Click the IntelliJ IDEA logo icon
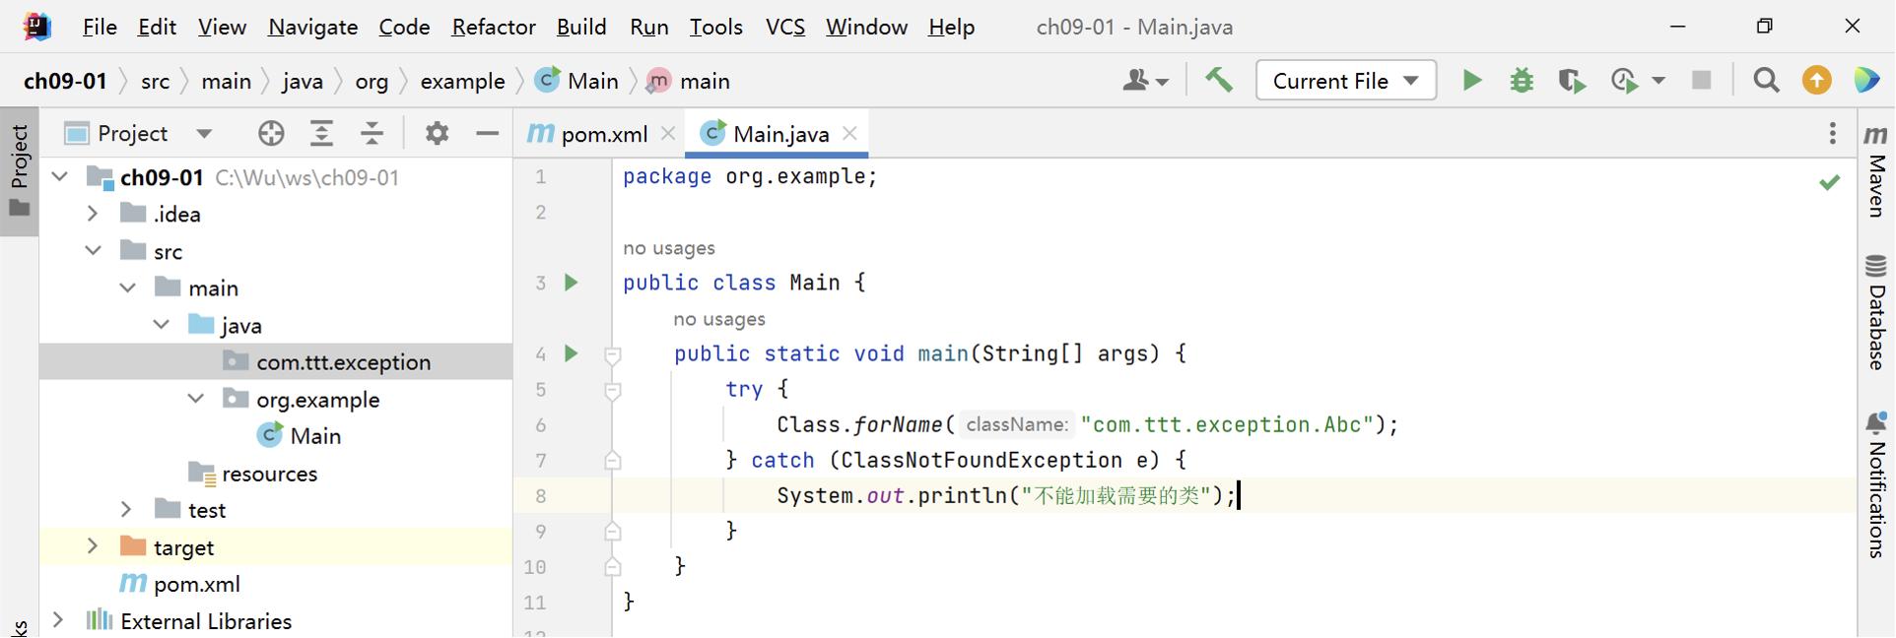This screenshot has height=638, width=1896. (x=36, y=27)
